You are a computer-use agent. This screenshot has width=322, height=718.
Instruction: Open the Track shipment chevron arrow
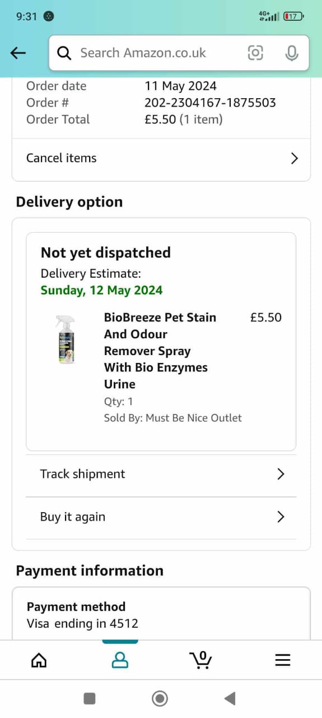(281, 474)
